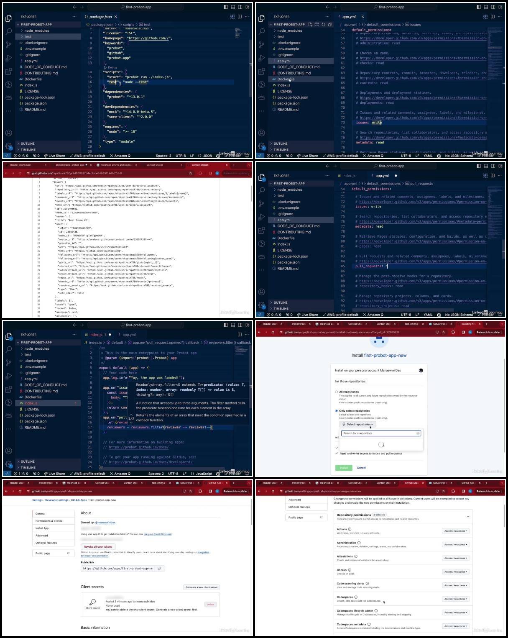The width and height of the screenshot is (508, 638).
Task: Open Access dropdown for Code scanning alerts
Action: 456,585
